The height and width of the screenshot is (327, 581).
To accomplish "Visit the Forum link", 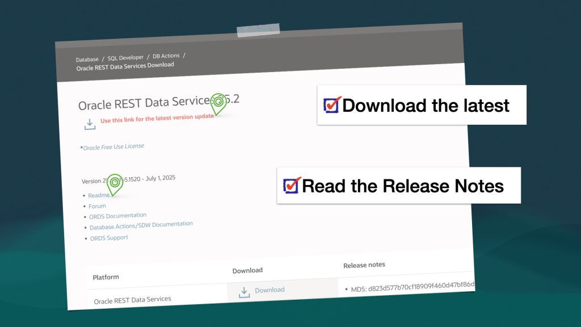I will (97, 206).
